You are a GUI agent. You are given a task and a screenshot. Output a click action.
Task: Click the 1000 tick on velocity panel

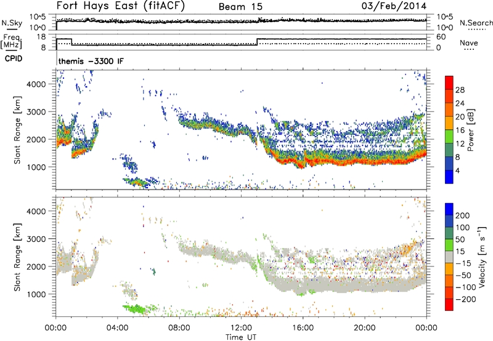pos(36,294)
